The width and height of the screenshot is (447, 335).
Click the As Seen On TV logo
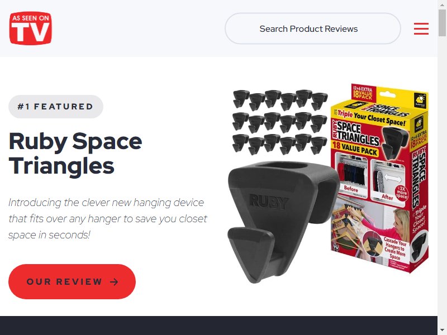coord(31,28)
